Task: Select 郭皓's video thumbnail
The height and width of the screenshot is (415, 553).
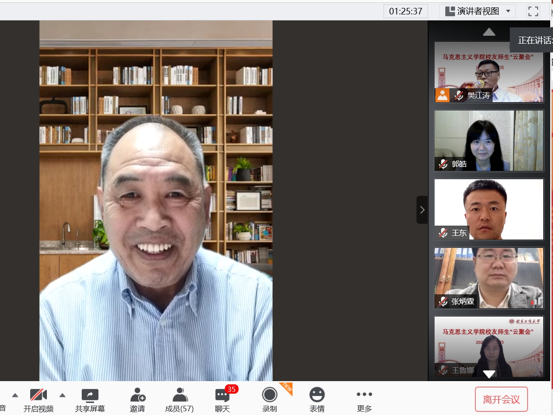Action: click(489, 141)
